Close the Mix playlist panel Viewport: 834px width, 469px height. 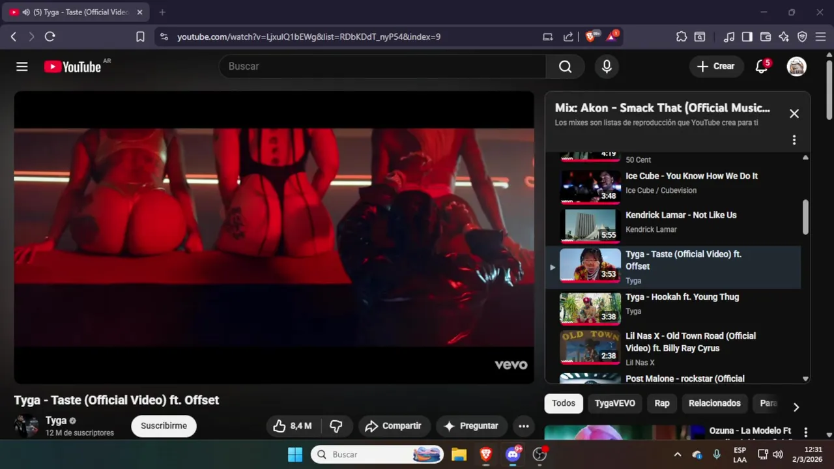(794, 113)
